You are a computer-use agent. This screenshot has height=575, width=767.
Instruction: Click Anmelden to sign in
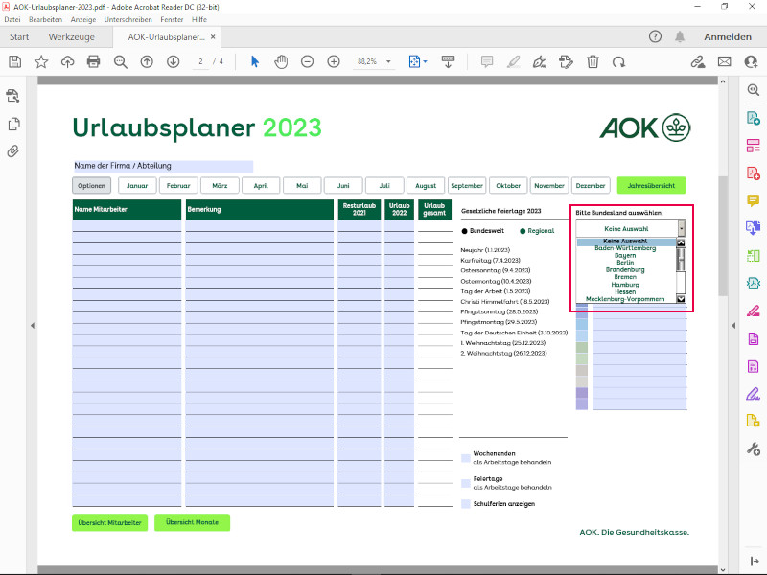pyautogui.click(x=728, y=37)
